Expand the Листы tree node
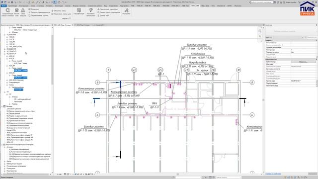Image resolution: width=318 pixels, height=179 pixels. coord(4,161)
